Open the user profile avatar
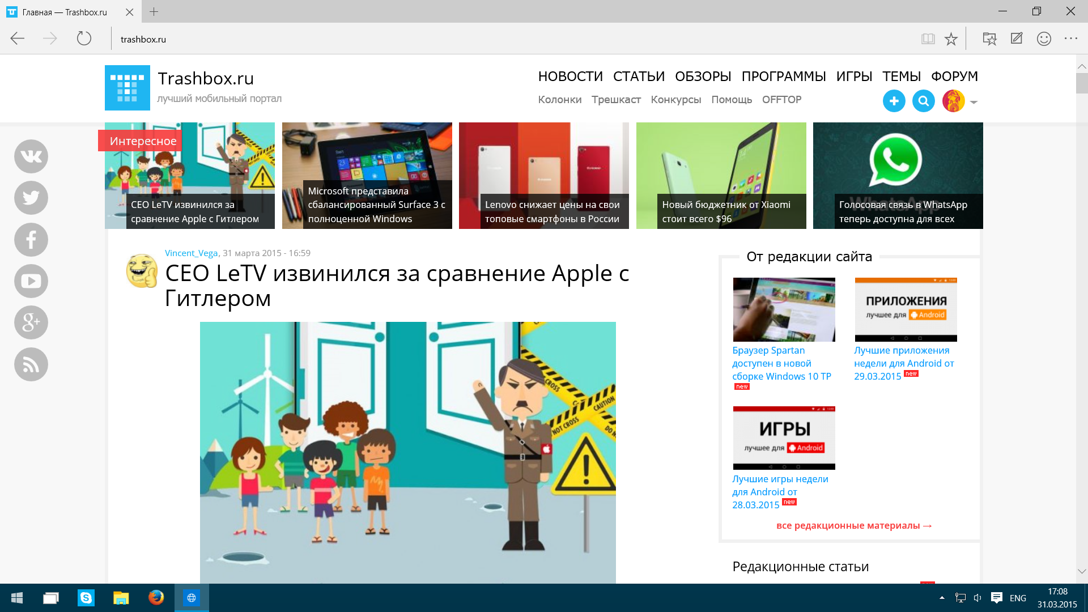 click(954, 101)
